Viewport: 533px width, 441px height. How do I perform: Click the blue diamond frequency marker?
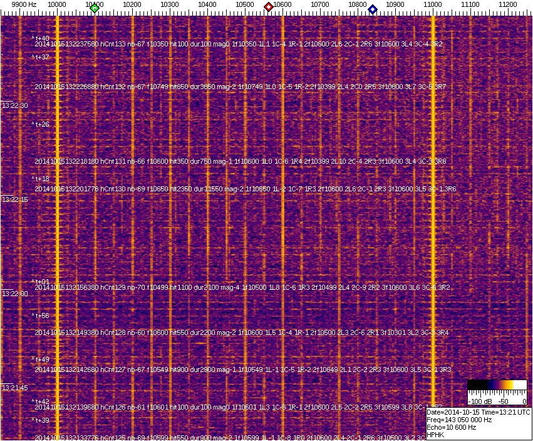[x=373, y=9]
